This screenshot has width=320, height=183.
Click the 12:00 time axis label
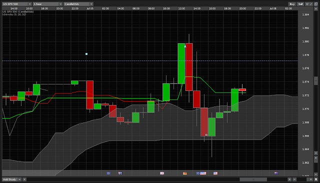[181, 8]
